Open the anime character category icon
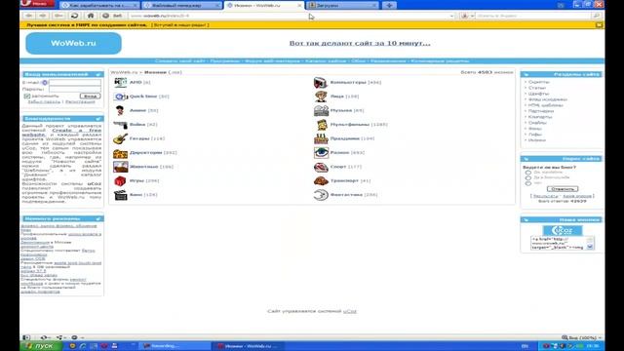This screenshot has height=351, width=624. point(120,110)
